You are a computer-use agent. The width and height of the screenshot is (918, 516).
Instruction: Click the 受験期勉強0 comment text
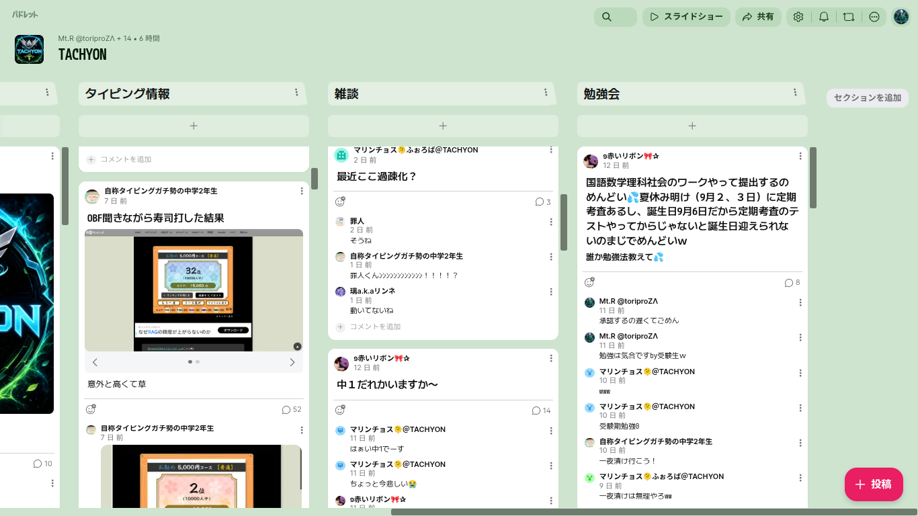620,426
